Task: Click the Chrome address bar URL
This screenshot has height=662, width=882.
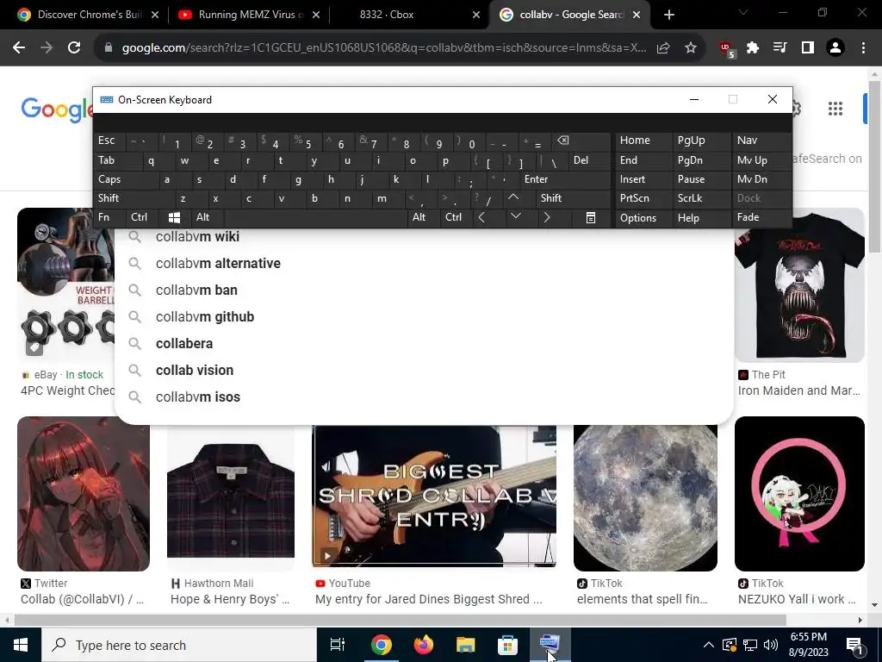Action: point(383,48)
